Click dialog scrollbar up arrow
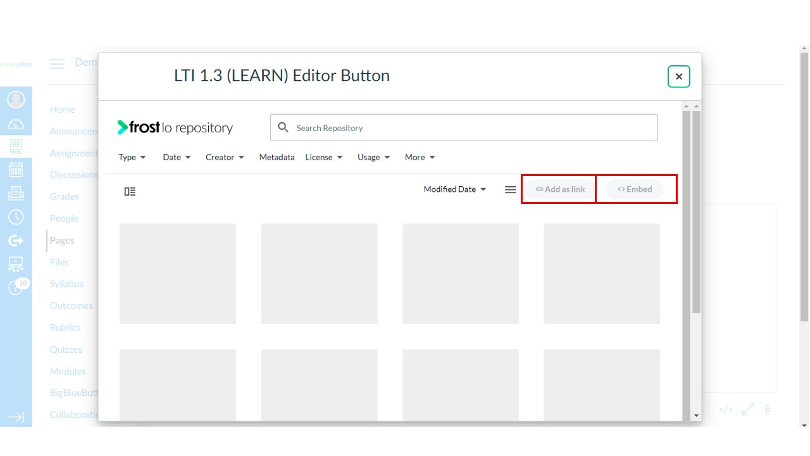 [696, 106]
